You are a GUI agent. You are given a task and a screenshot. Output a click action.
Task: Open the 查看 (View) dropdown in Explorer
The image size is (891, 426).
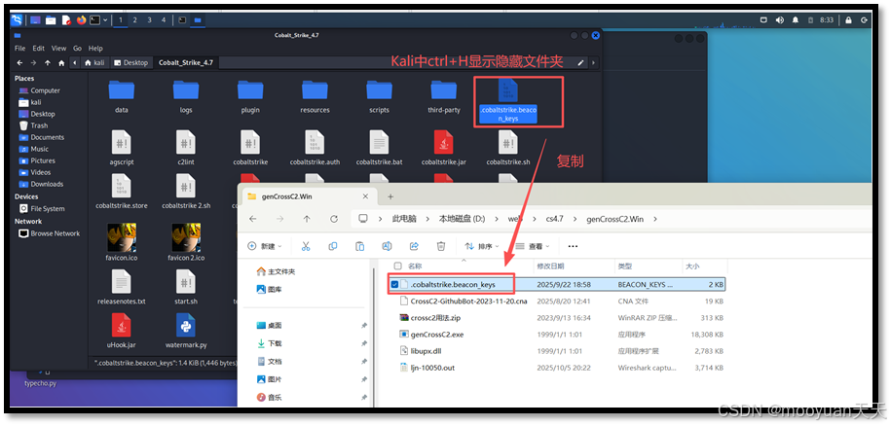533,246
